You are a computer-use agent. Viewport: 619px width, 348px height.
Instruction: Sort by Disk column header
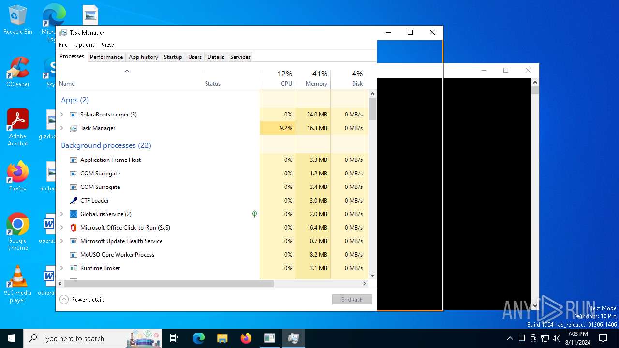click(348, 78)
